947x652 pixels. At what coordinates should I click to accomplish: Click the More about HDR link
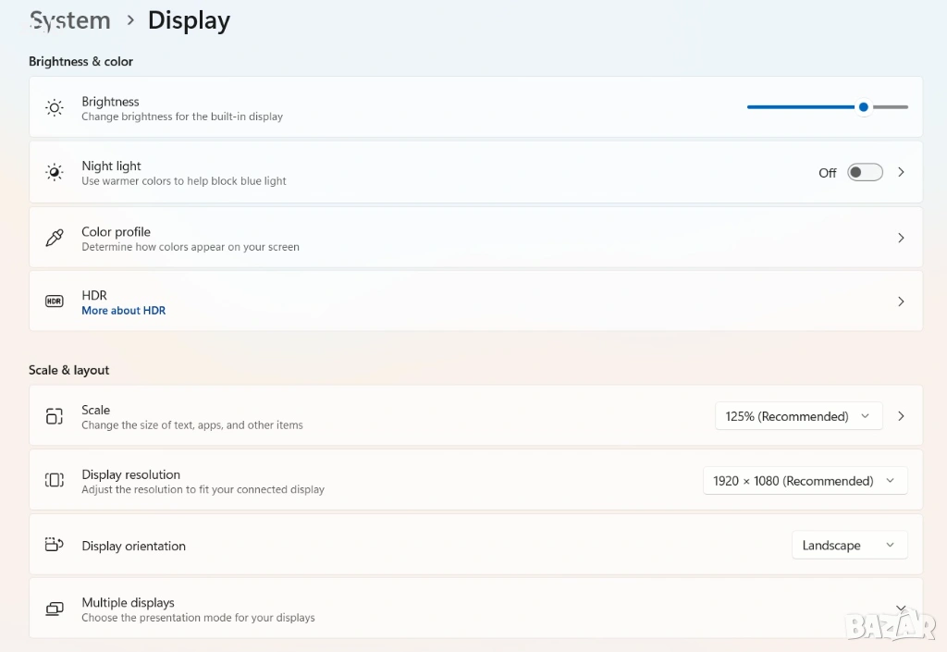coord(123,311)
